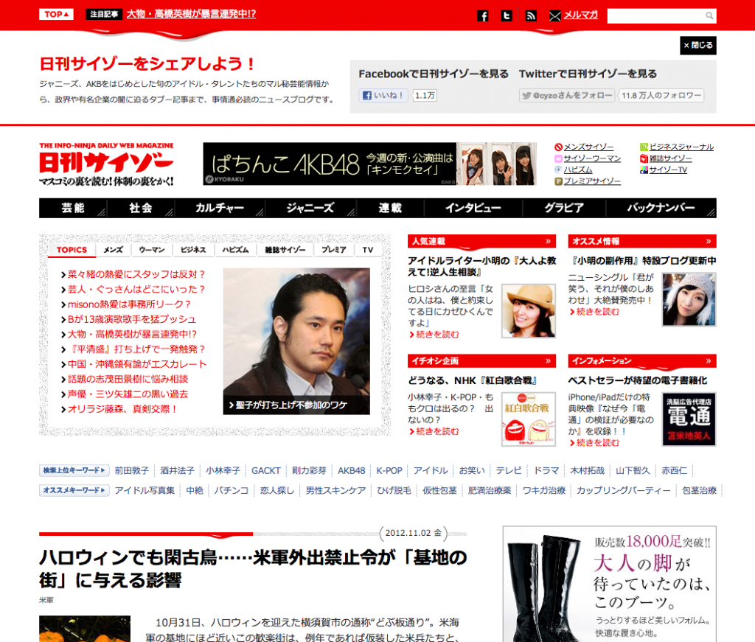
Task: Click the mail envelope icon beside メルマガ
Action: (554, 16)
